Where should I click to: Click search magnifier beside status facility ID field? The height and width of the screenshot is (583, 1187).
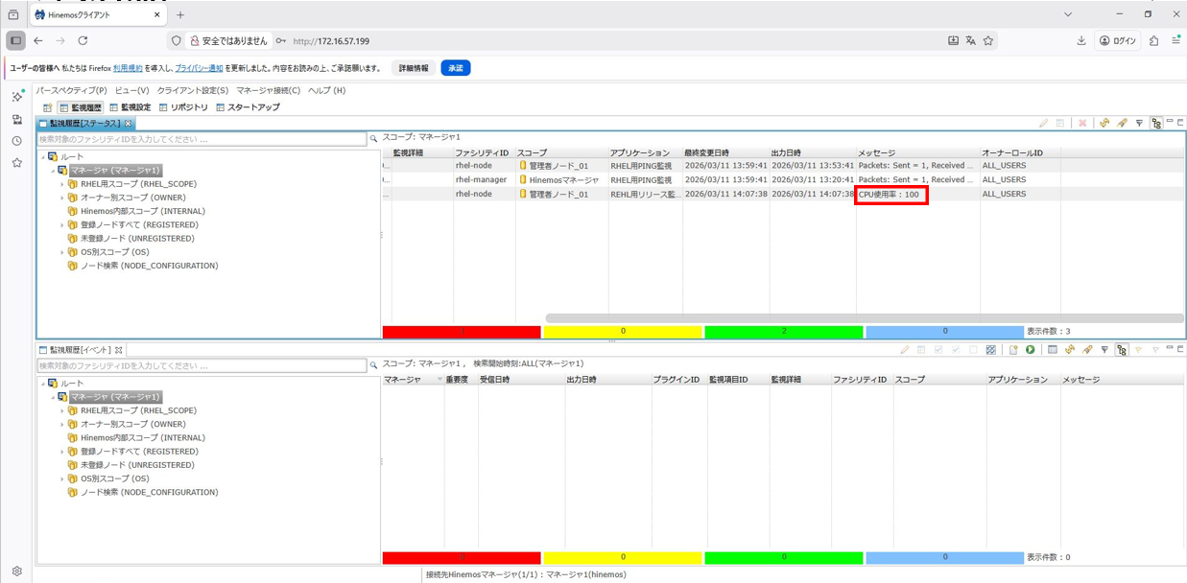373,139
